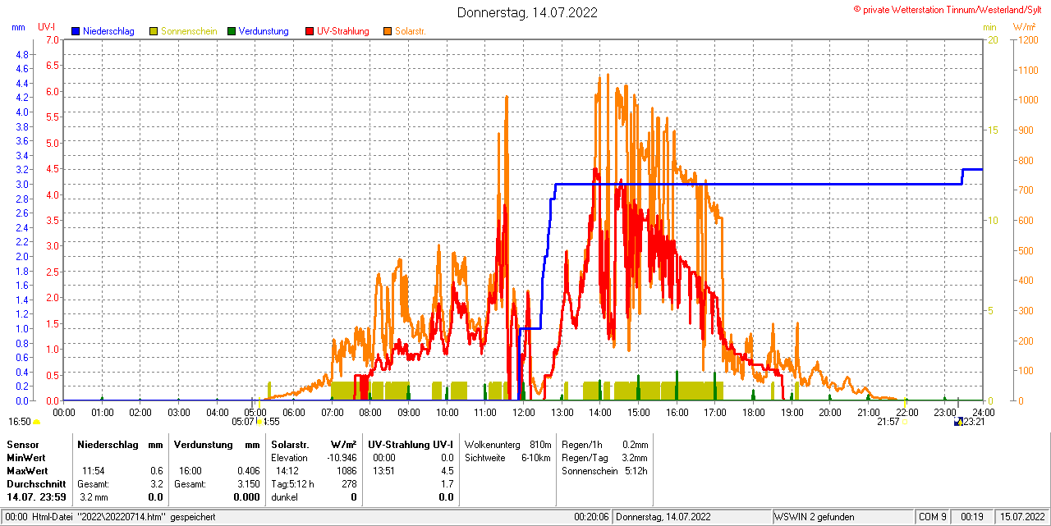Click the Wolkenunterg. label
Image resolution: width=1051 pixels, height=526 pixels.
tap(493, 444)
